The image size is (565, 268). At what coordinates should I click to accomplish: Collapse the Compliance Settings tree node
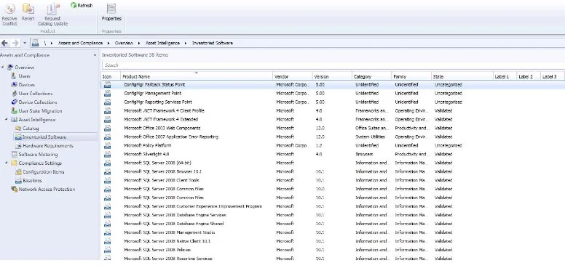[7, 163]
